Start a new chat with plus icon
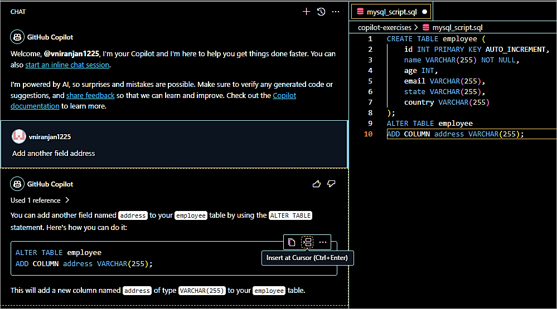 click(x=306, y=12)
